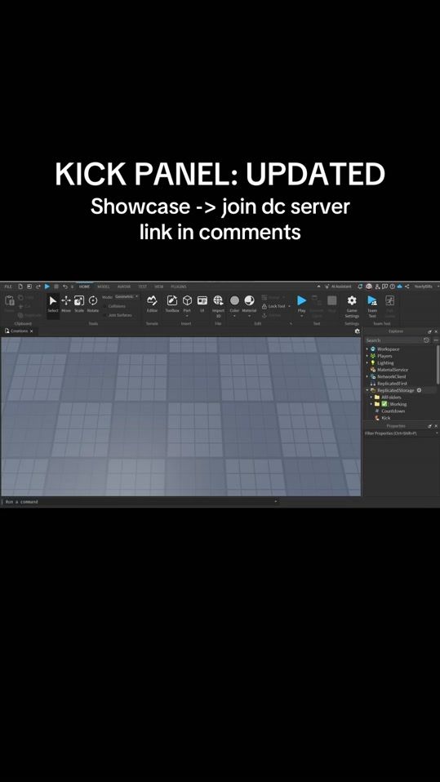Open the Play options dropdown arrow
This screenshot has width=440, height=782.
[x=301, y=316]
